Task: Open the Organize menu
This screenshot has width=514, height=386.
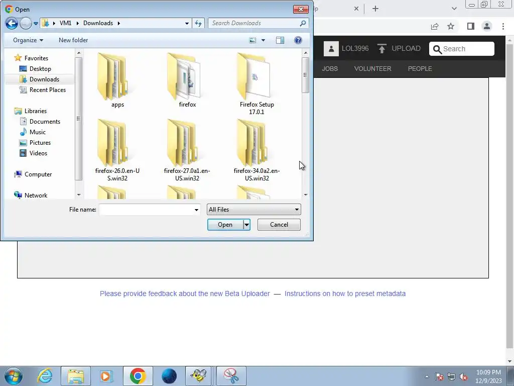Action: click(x=28, y=40)
